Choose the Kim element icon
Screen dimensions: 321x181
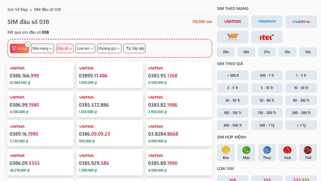click(226, 150)
